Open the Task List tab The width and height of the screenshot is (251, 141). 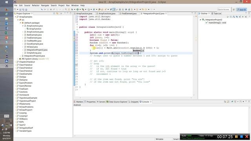tap(216, 14)
